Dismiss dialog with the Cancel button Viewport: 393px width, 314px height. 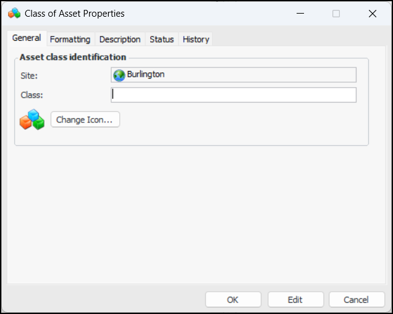[357, 300]
